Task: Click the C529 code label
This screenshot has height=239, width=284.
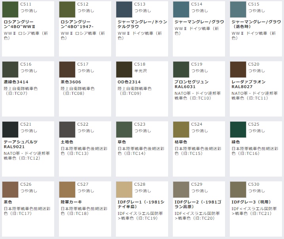Action: (x=197, y=184)
